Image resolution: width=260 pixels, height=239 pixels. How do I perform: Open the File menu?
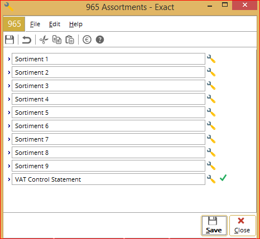coord(35,24)
